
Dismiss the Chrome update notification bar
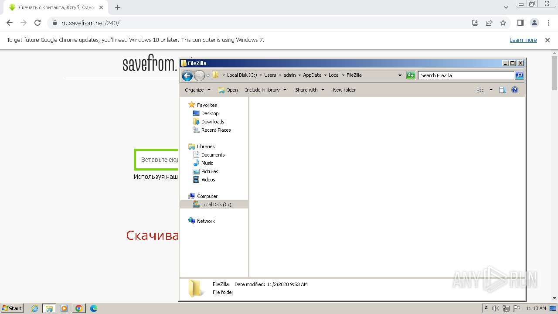[548, 40]
